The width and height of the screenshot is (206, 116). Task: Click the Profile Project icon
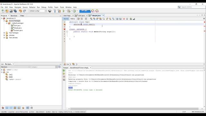coord(74,11)
